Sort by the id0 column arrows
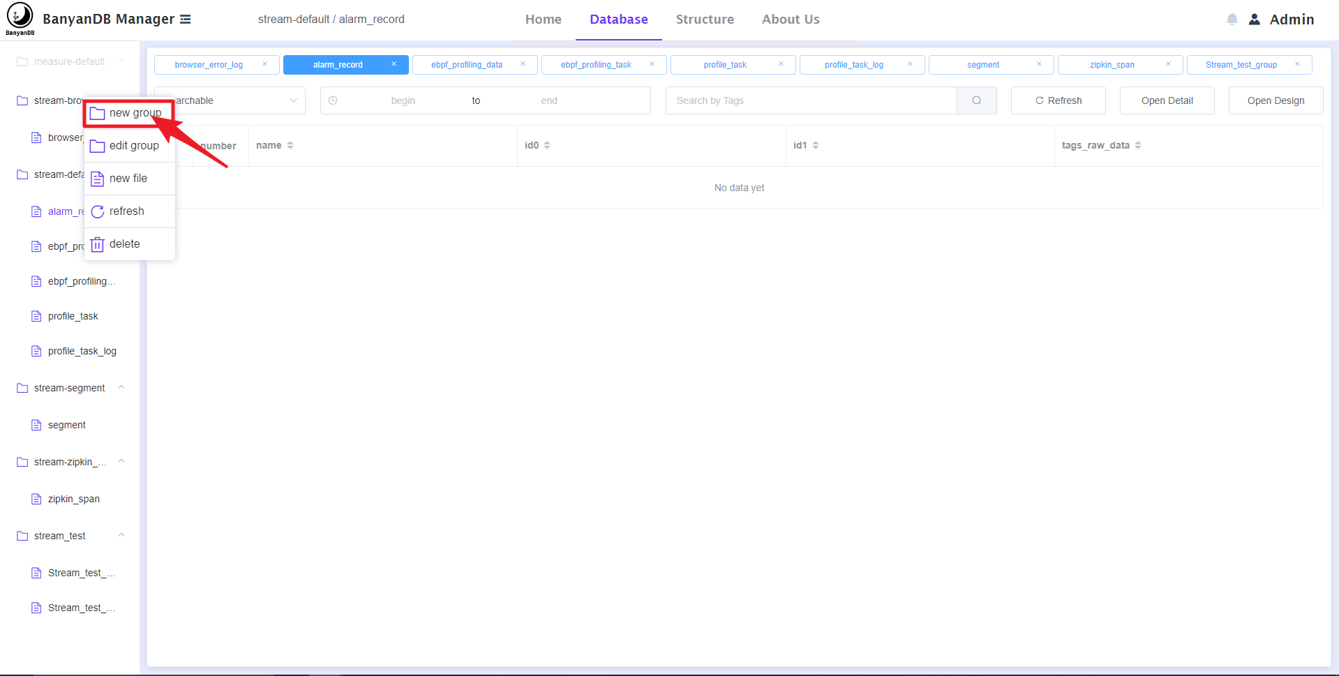The image size is (1339, 676). pyautogui.click(x=547, y=145)
